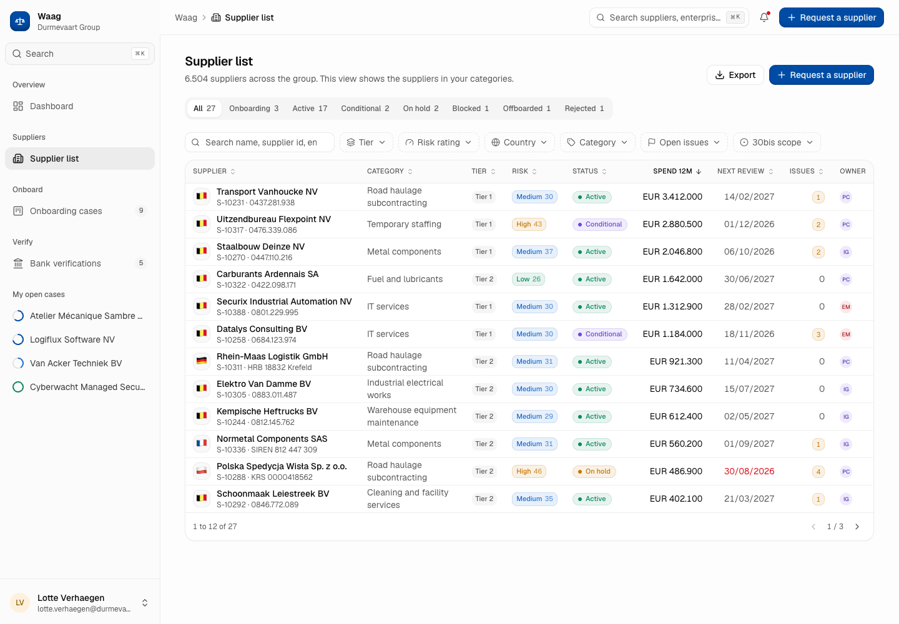Click the sidebar Search box
The width and height of the screenshot is (899, 624).
click(80, 54)
